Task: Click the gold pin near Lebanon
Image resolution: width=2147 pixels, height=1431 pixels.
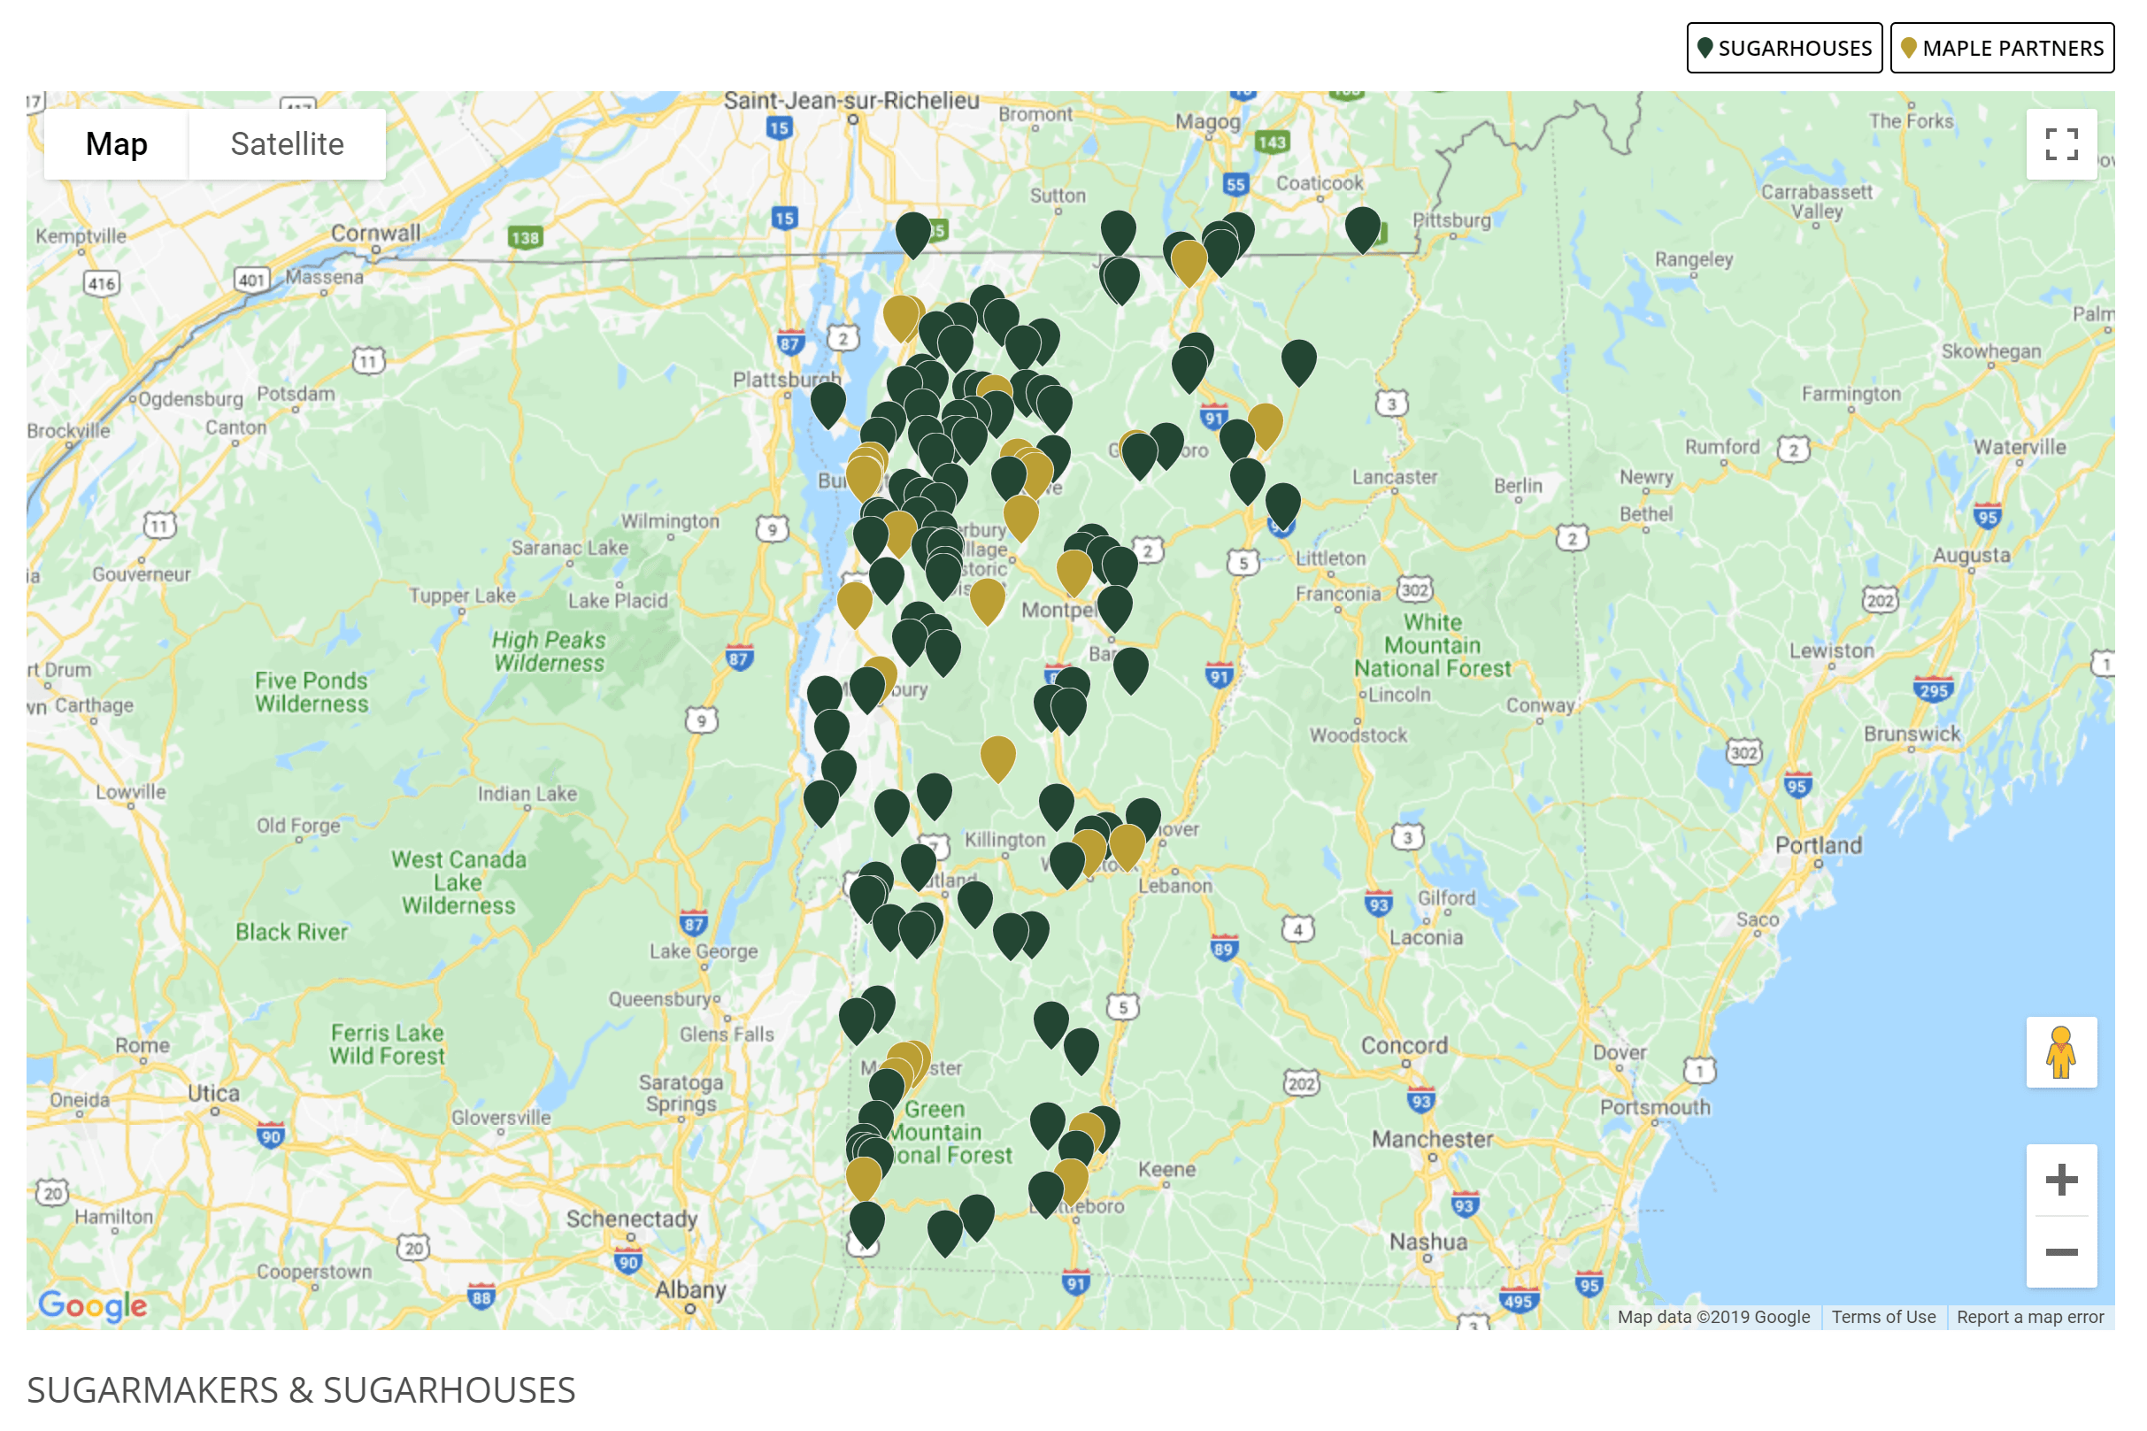Action: 1127,846
